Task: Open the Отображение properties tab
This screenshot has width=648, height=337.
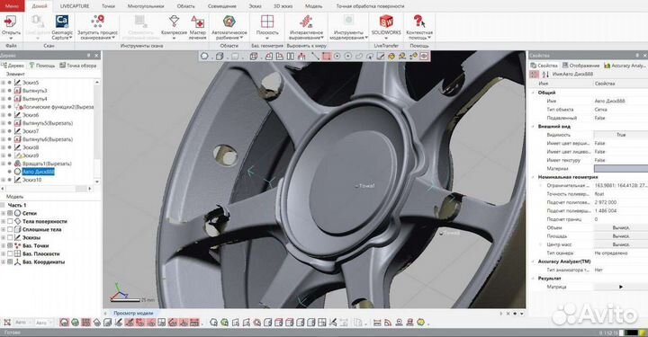Action: 580,66
